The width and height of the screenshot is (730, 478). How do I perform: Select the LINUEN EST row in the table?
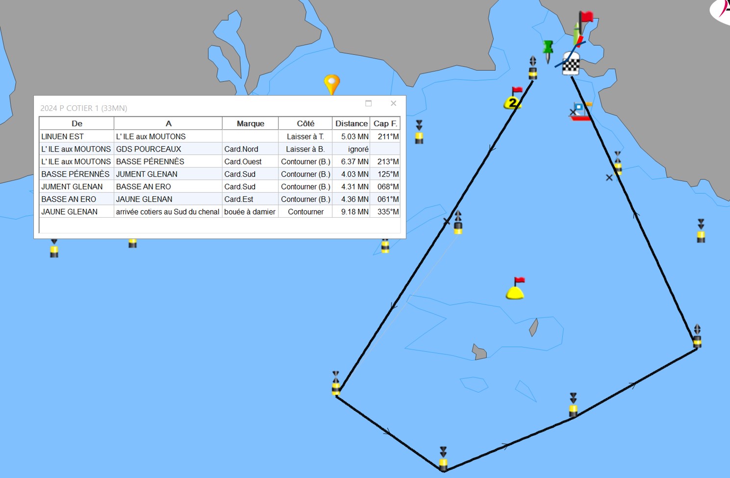(x=76, y=136)
